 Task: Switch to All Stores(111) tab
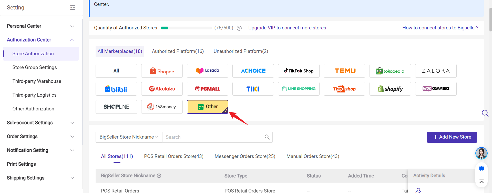117,156
